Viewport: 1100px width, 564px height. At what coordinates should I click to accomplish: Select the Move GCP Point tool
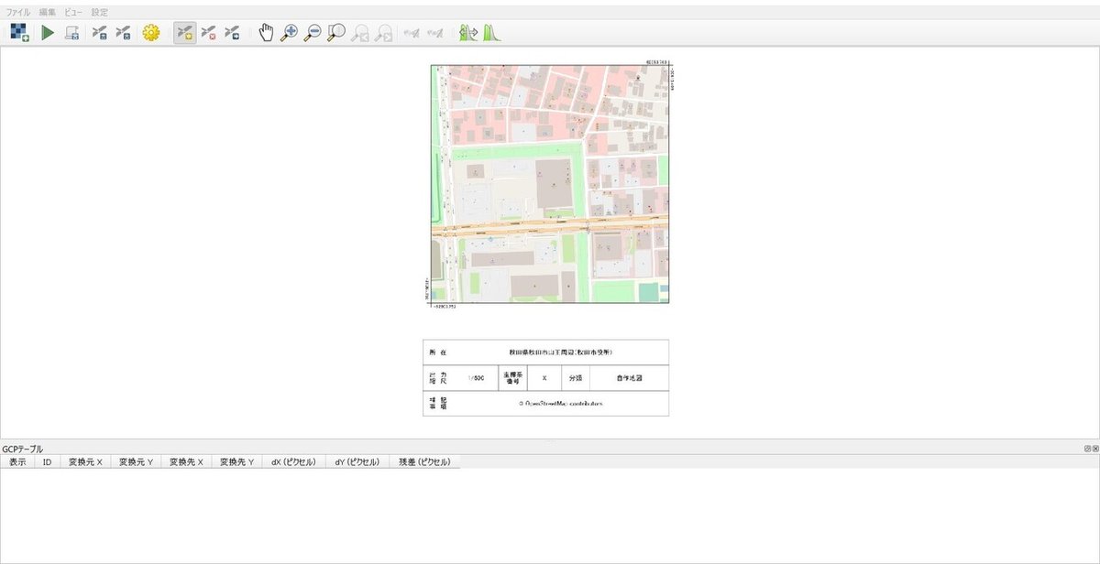click(233, 33)
